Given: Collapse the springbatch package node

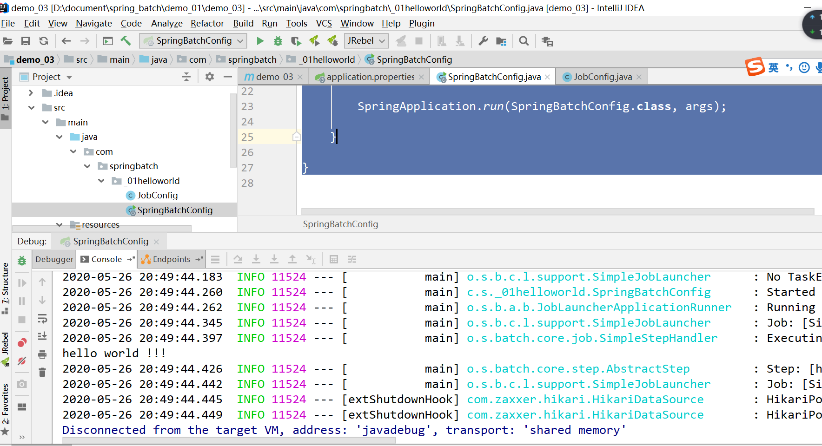Looking at the screenshot, I should [87, 166].
